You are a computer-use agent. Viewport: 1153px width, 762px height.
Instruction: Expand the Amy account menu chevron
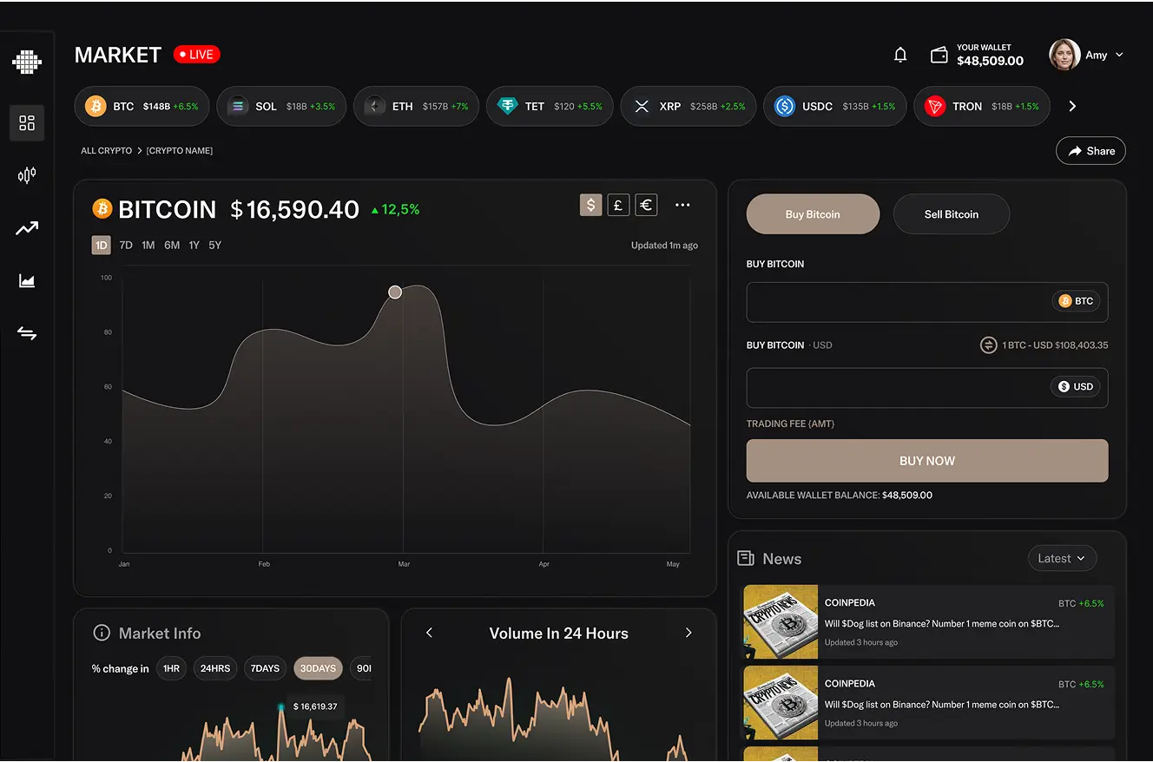1119,55
